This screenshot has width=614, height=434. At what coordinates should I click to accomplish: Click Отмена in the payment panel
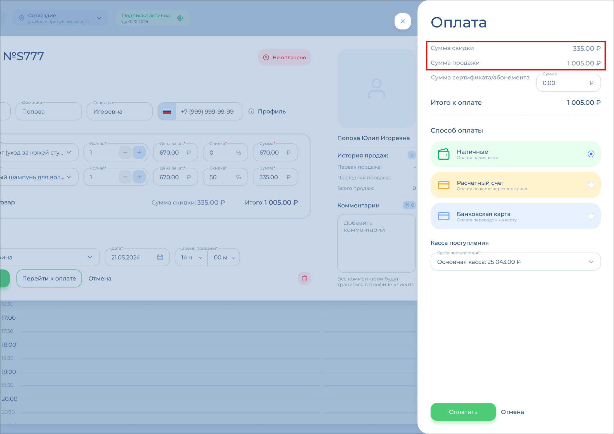[x=512, y=412]
